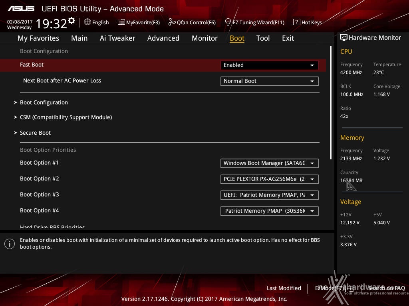
Task: Click the +12V 12.192 V reading
Action: tap(350, 223)
